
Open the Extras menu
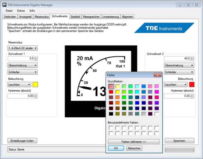click(21, 11)
